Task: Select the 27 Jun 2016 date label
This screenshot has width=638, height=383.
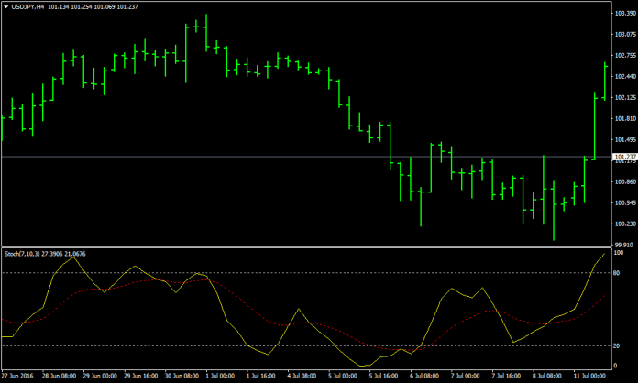Action: coord(19,376)
